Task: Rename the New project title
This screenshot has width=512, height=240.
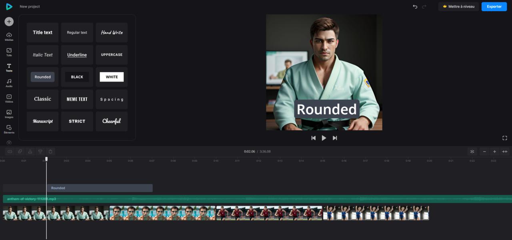Action: [x=30, y=6]
